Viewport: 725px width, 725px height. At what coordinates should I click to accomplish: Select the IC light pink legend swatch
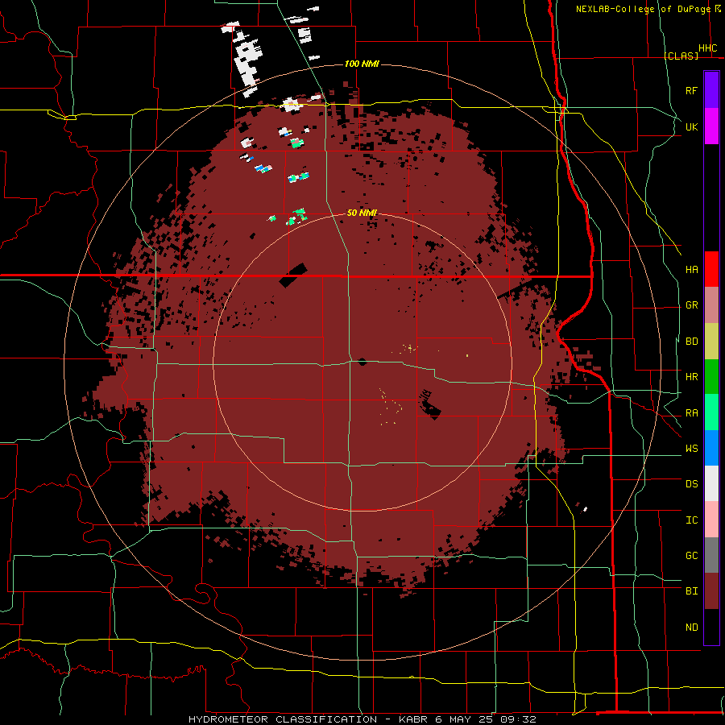click(711, 520)
